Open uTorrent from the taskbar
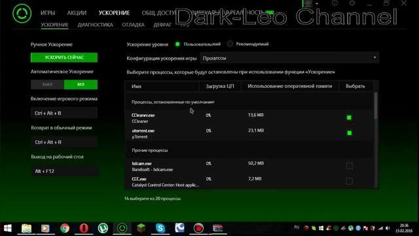This screenshot has height=236, width=419. click(x=103, y=228)
